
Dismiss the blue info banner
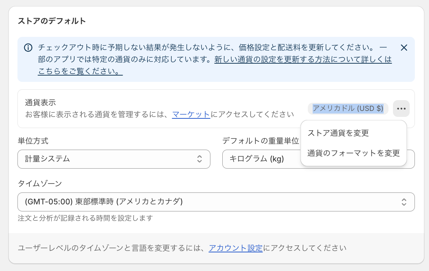tap(404, 48)
